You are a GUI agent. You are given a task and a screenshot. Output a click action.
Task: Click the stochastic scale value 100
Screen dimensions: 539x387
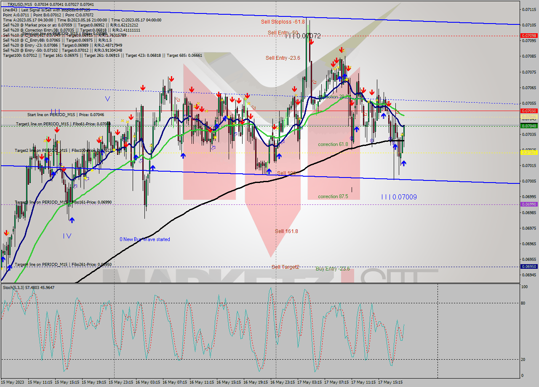[524, 287]
